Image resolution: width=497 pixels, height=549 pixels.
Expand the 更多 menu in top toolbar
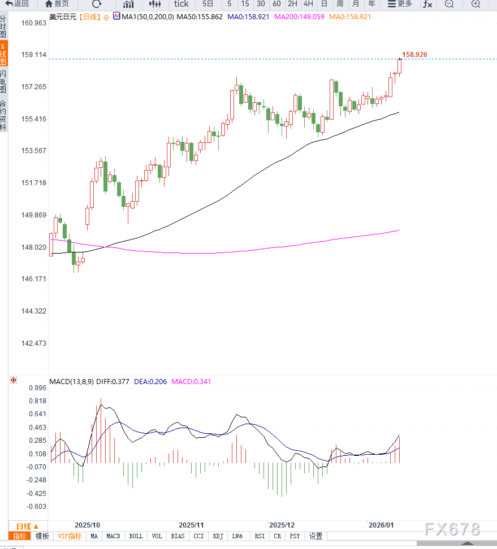tap(400, 4)
